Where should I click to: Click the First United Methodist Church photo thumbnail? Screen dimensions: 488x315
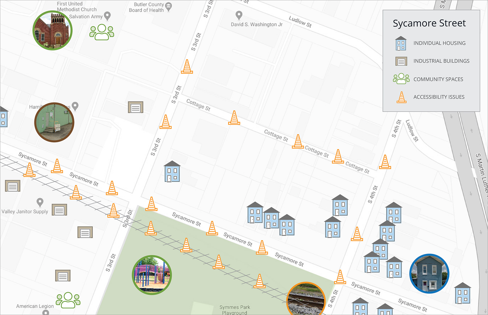53,30
